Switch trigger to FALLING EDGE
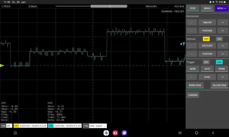 (219, 85)
